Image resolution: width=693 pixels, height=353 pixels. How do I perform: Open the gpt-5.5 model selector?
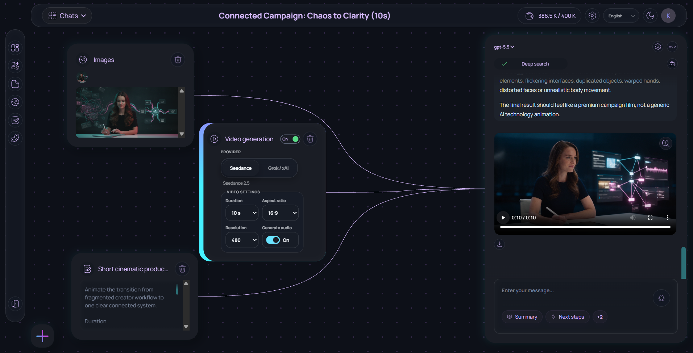pyautogui.click(x=504, y=47)
